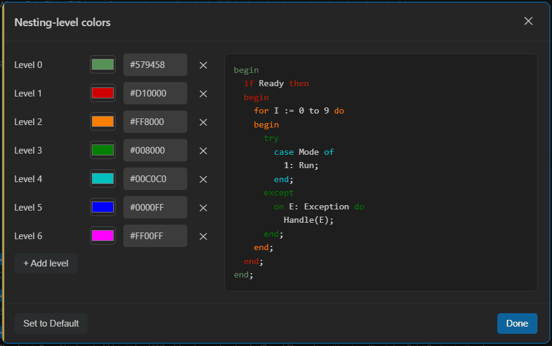The width and height of the screenshot is (552, 346).
Task: Close the Nesting-level colors dialog
Action: tap(528, 21)
